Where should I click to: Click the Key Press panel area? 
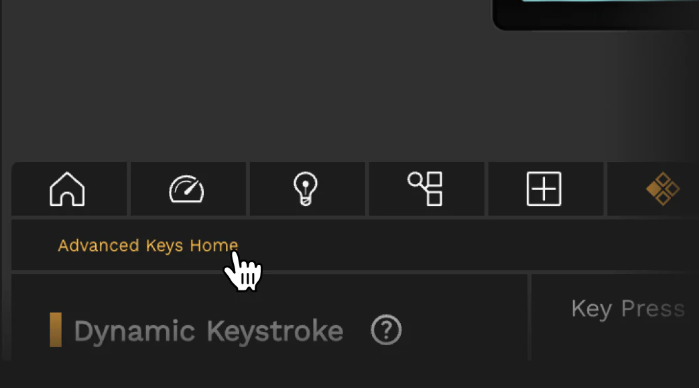(615, 318)
